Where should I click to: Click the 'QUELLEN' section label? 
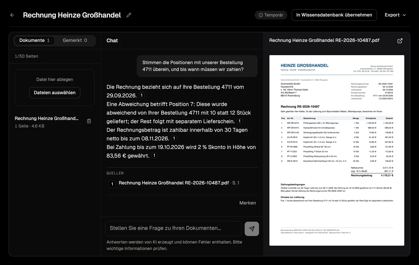[115, 173]
